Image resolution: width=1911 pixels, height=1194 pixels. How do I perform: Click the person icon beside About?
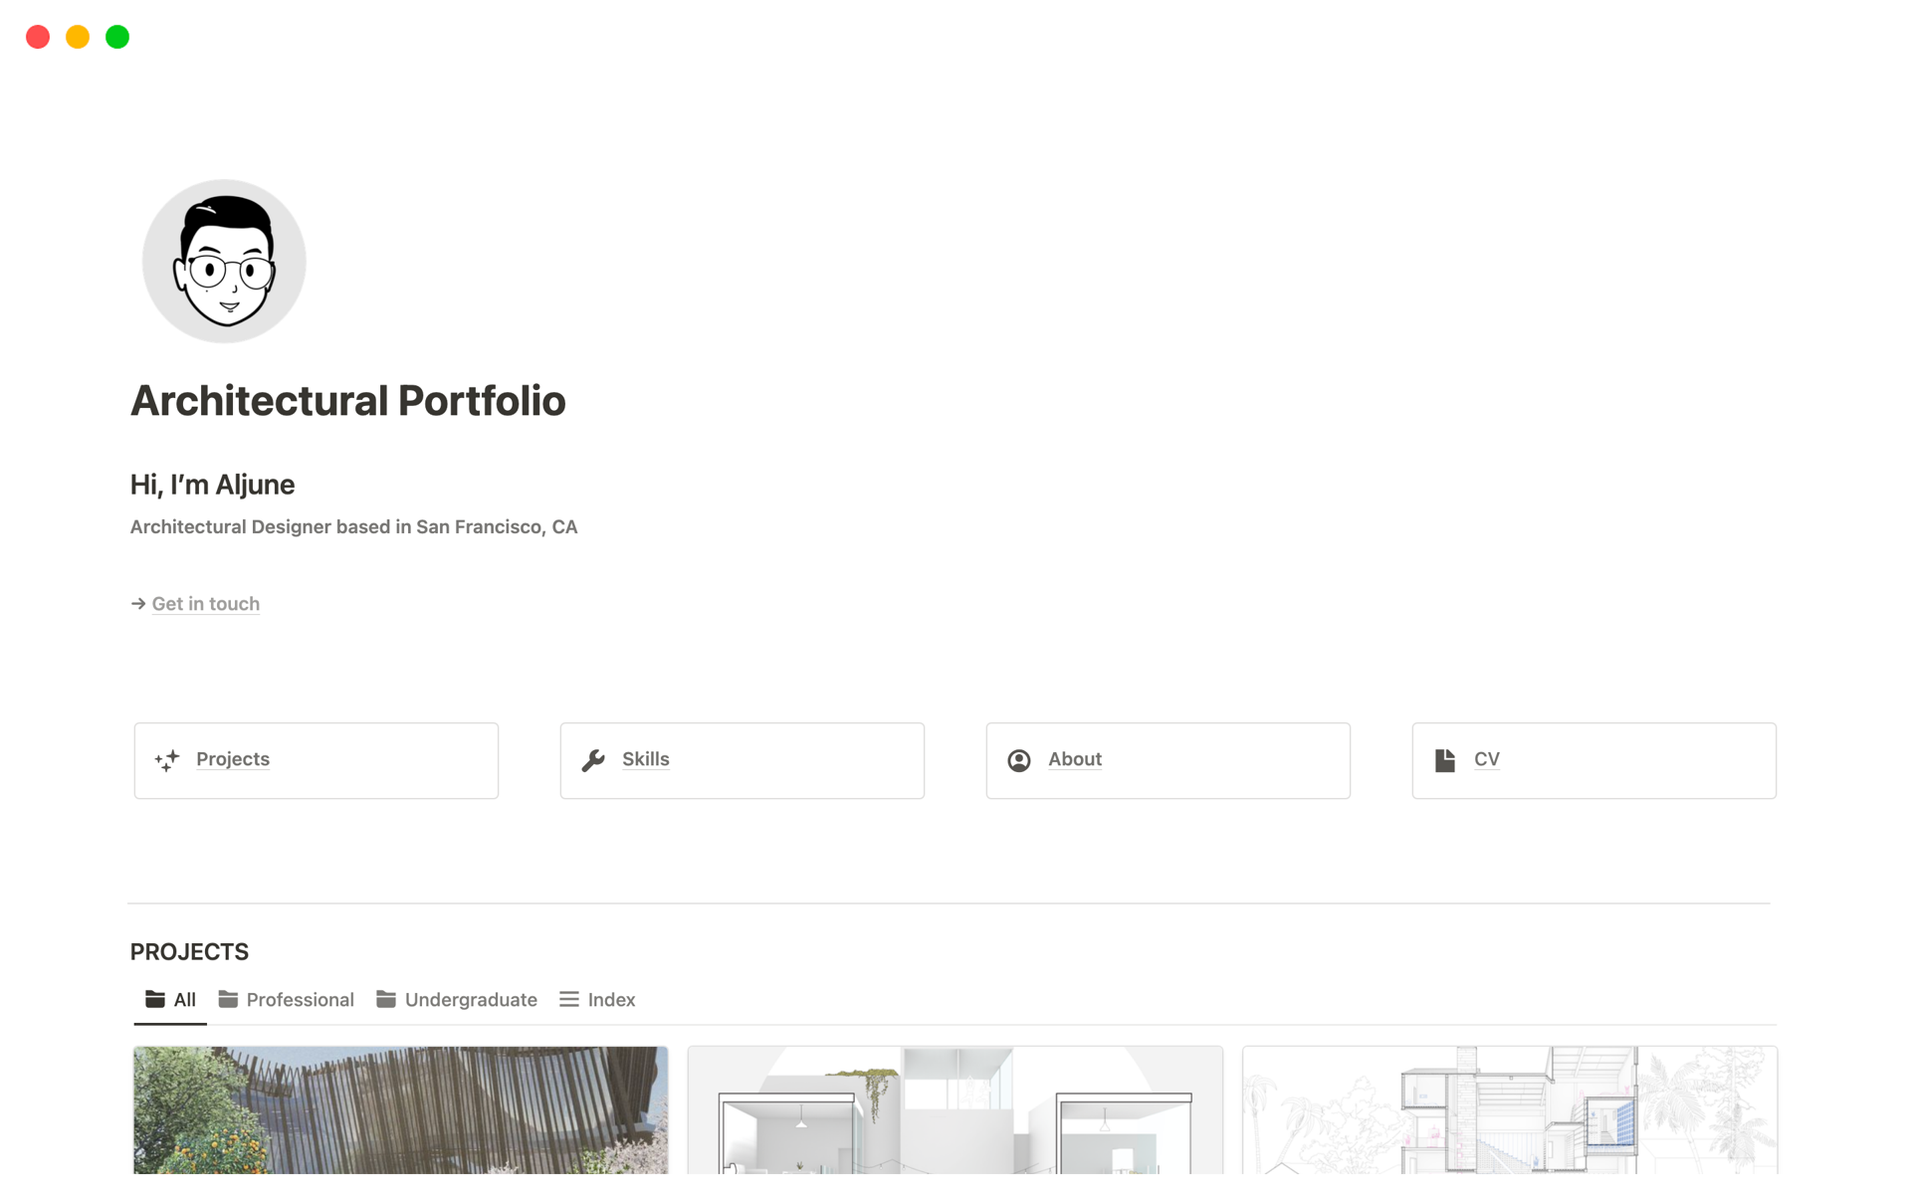coord(1019,760)
